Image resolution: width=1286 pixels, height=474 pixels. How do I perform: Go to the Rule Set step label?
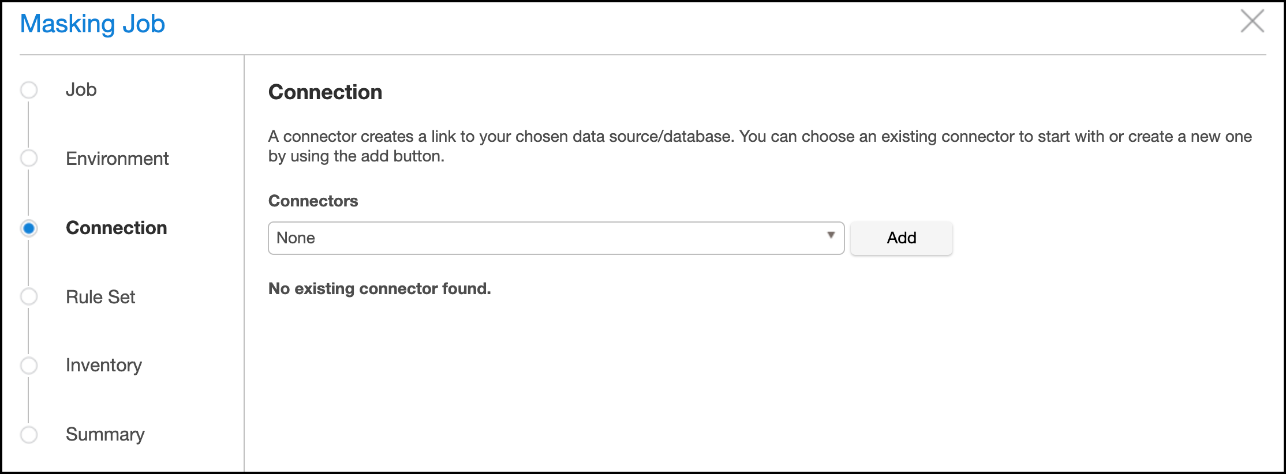tap(100, 297)
